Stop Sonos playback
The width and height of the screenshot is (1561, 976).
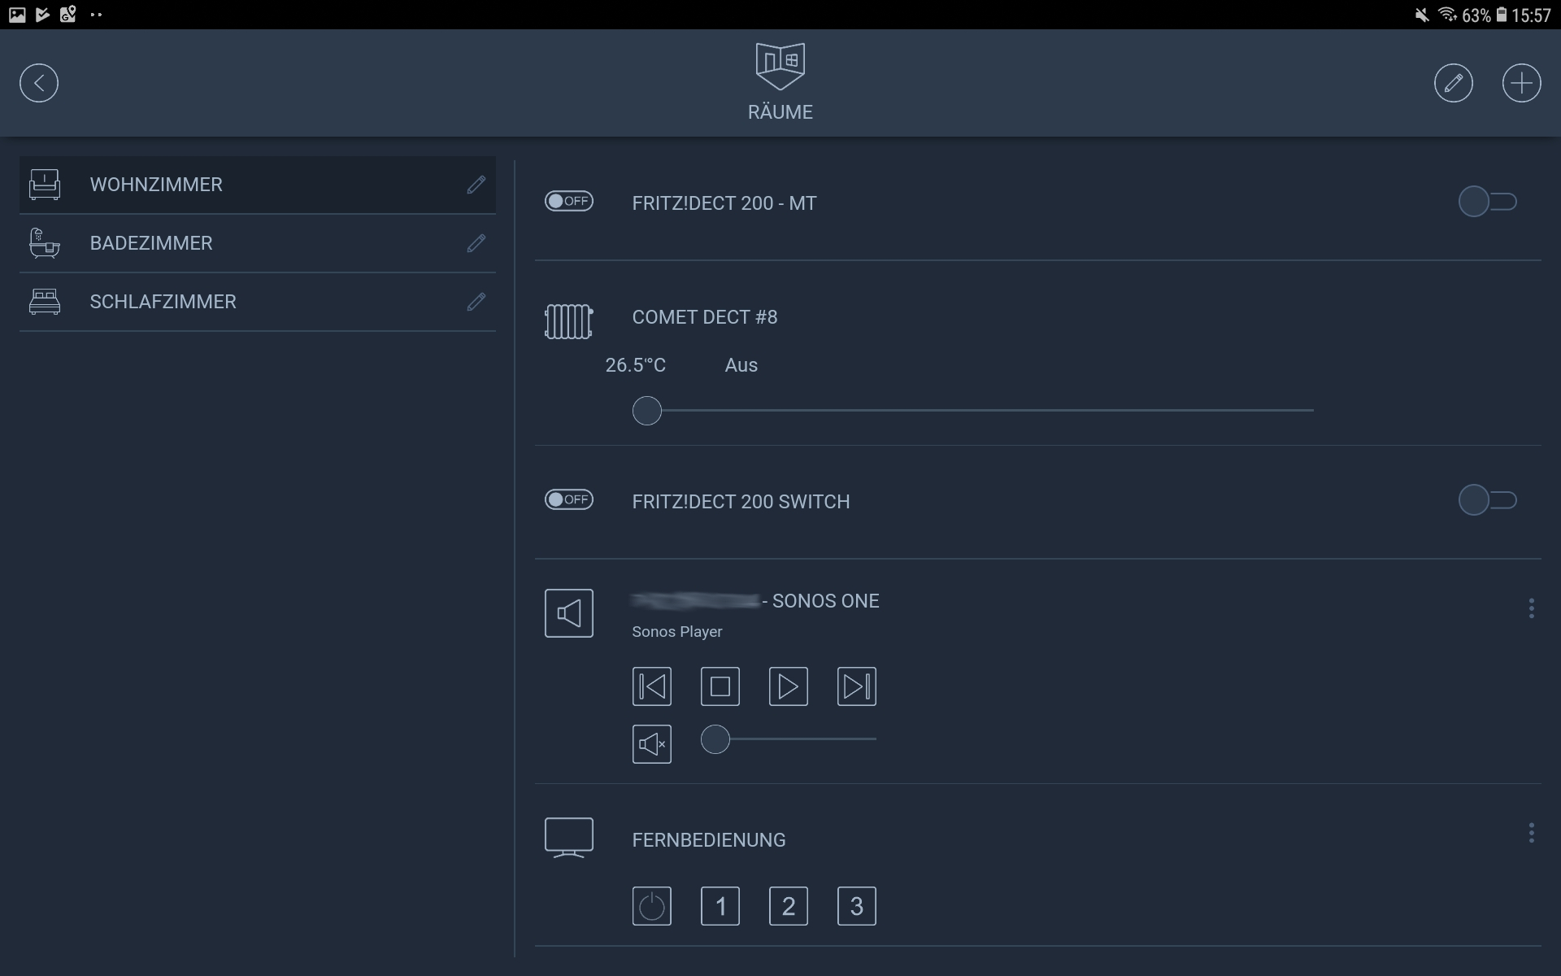click(x=720, y=686)
